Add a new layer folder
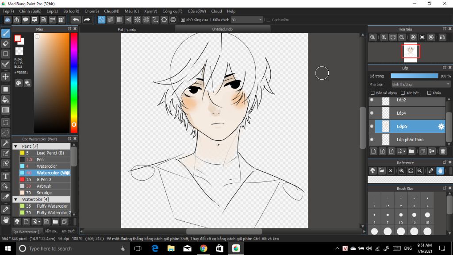Image resolution: width=453 pixels, height=255 pixels. pos(411,151)
